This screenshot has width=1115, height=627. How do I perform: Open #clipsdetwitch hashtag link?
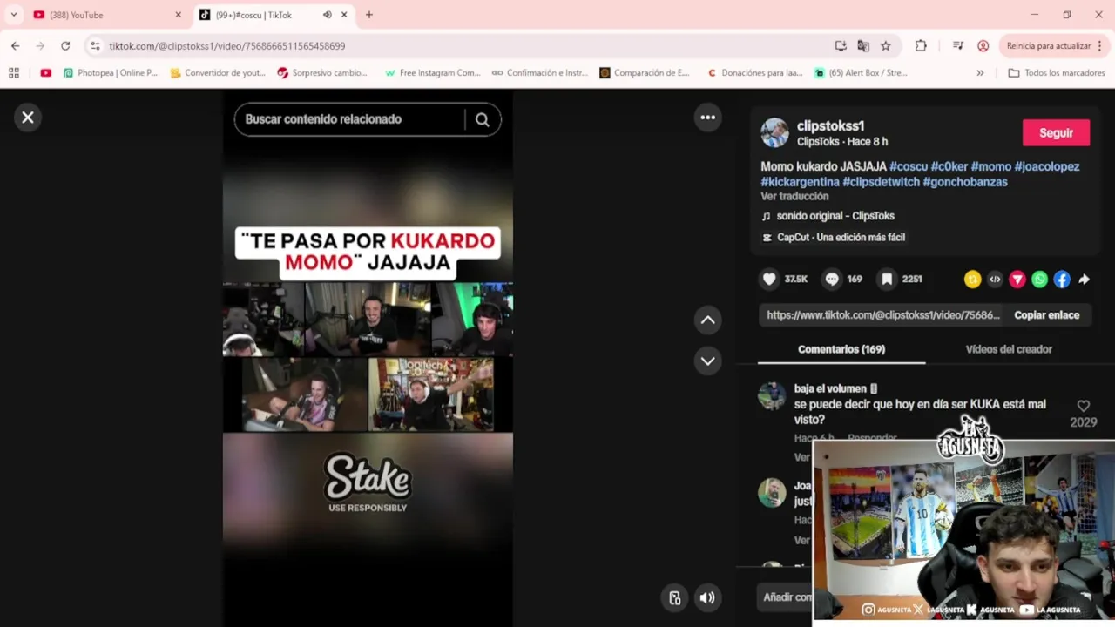[881, 182]
